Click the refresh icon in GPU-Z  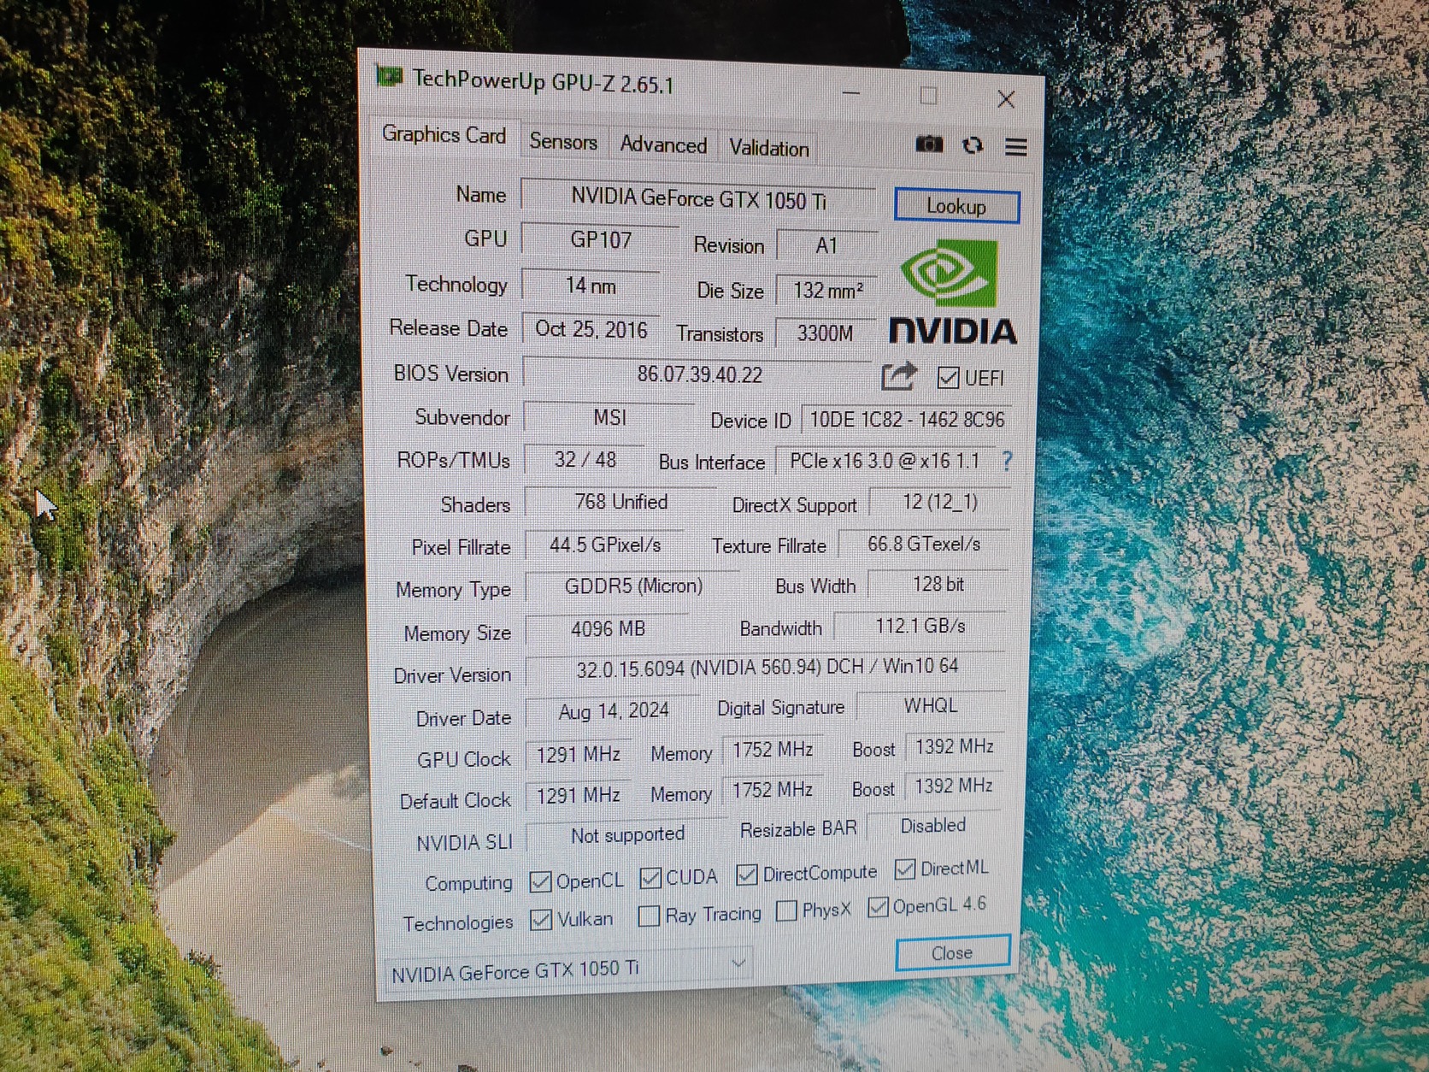click(973, 145)
